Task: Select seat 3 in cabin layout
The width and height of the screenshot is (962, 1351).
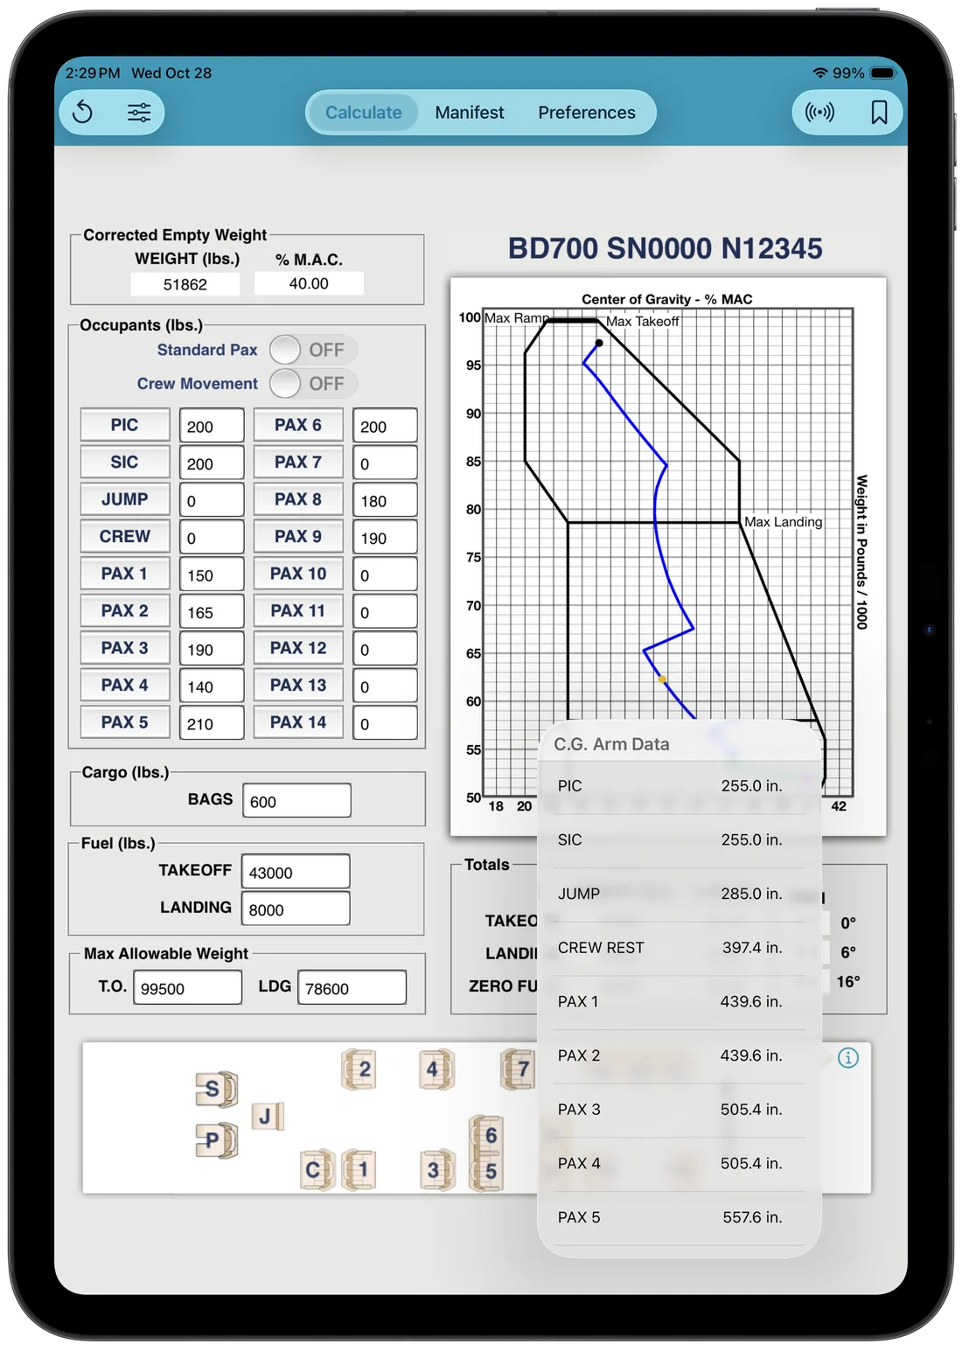Action: tap(436, 1170)
